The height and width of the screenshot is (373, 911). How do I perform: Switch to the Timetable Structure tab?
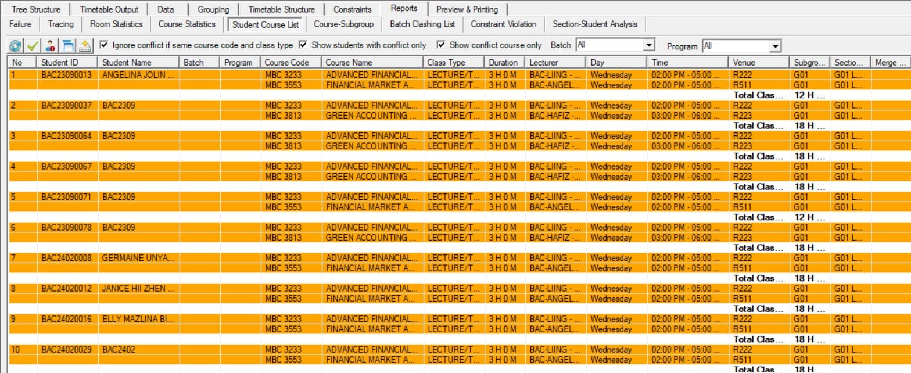[x=281, y=9]
